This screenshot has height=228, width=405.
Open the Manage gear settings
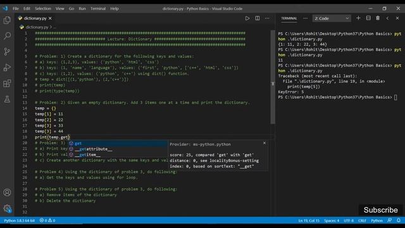coord(7,208)
